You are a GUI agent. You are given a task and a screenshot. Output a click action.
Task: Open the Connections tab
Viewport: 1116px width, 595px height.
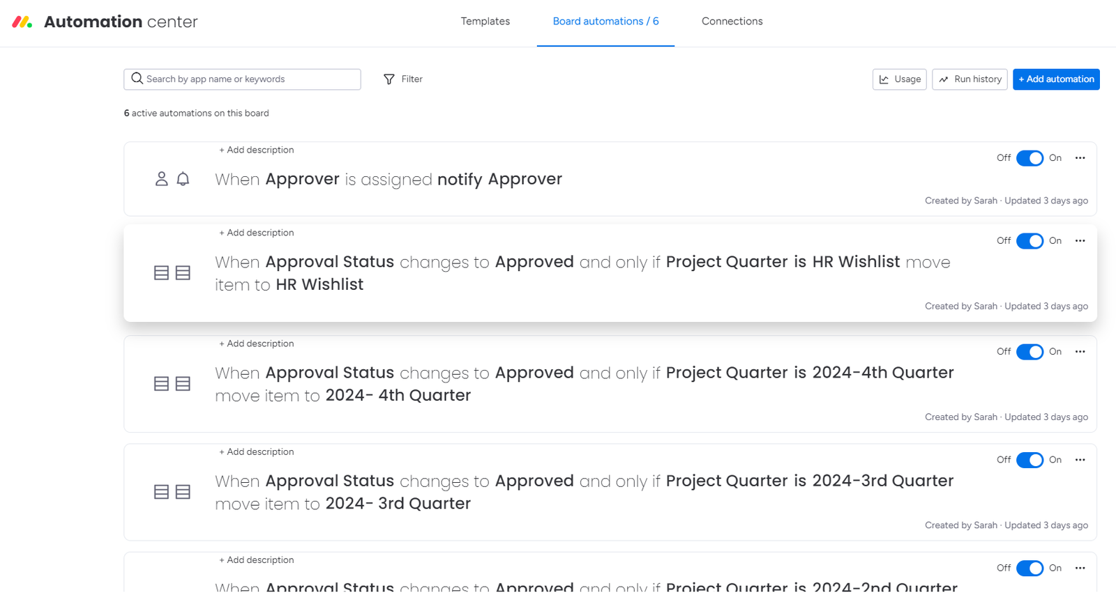point(732,22)
